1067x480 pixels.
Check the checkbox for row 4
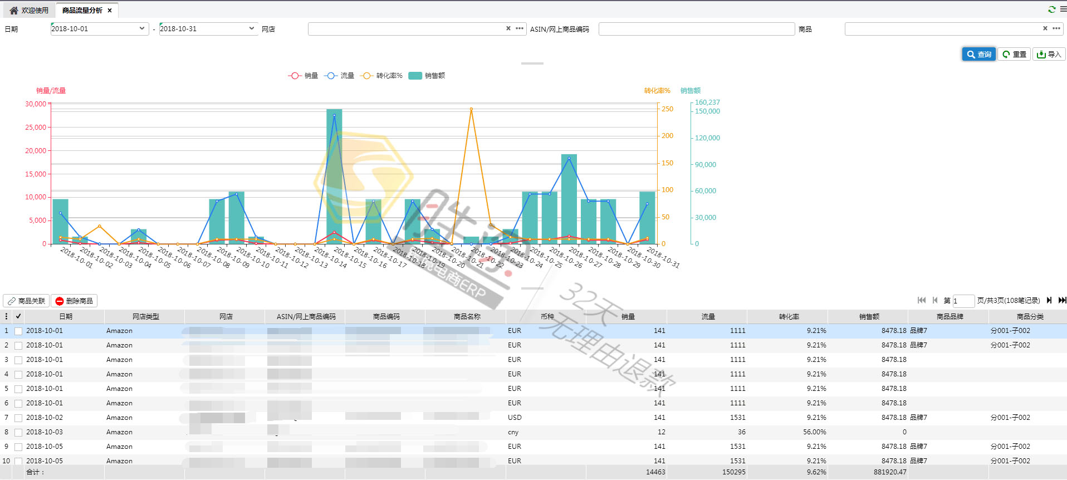[x=18, y=374]
